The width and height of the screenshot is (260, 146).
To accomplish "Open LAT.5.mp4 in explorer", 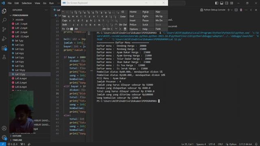I will pos(21,83).
